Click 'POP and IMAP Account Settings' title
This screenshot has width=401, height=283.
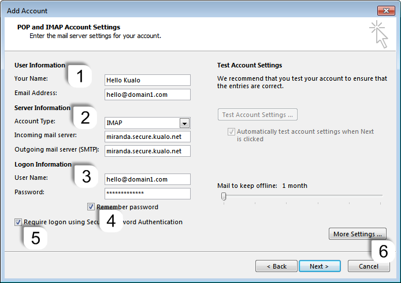[69, 27]
